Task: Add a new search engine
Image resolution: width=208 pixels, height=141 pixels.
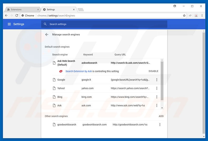Action: tap(161, 116)
